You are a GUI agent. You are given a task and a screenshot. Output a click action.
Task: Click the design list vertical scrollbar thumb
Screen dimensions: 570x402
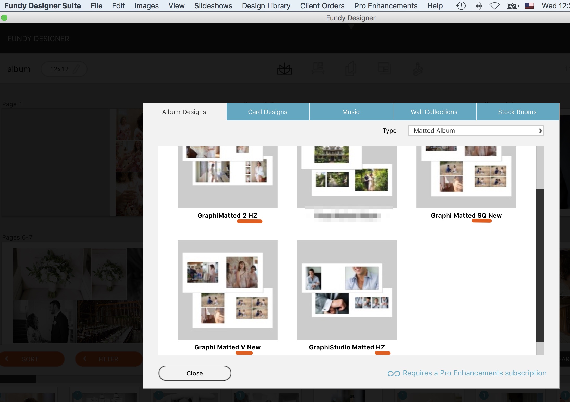point(540,265)
